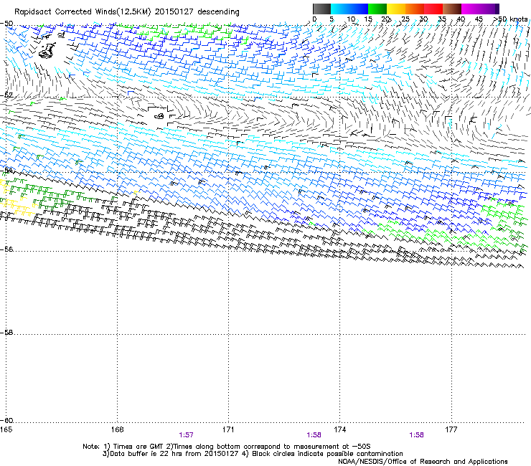
Task: Select the '-50' latitude axis label
Action: click(x=6, y=24)
